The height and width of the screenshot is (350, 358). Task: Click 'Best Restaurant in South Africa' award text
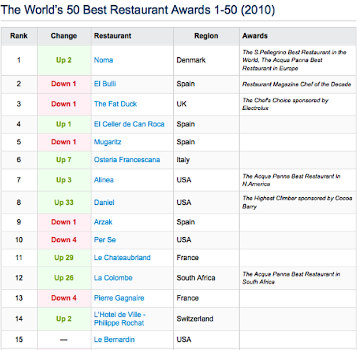292,278
